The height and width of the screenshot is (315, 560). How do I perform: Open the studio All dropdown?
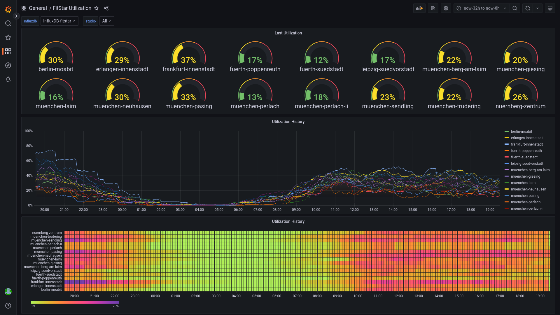(x=106, y=21)
